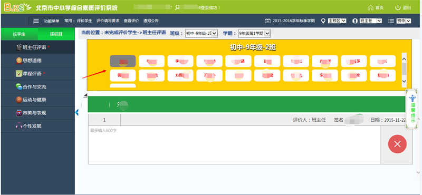
Task: Open the 班级 dropdown
Action: click(x=202, y=34)
